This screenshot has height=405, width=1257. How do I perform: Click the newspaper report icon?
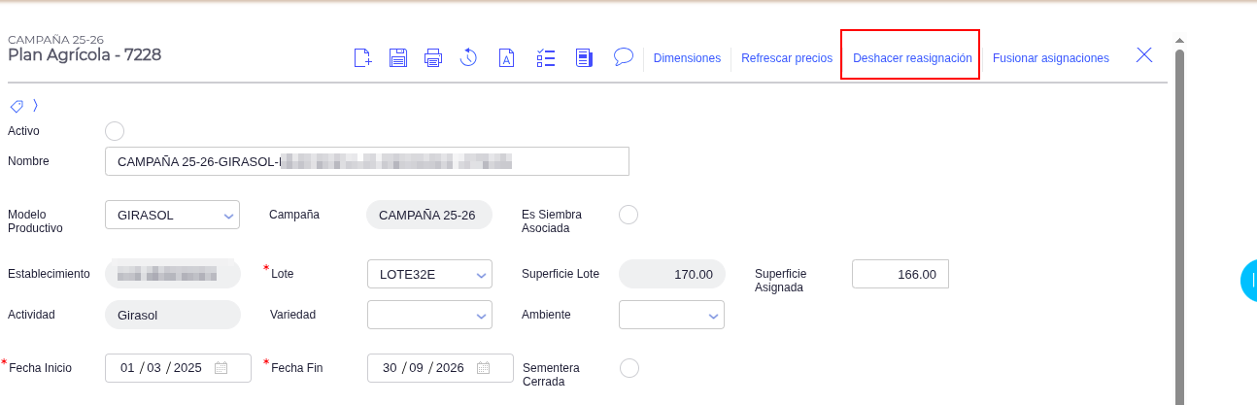(x=584, y=58)
